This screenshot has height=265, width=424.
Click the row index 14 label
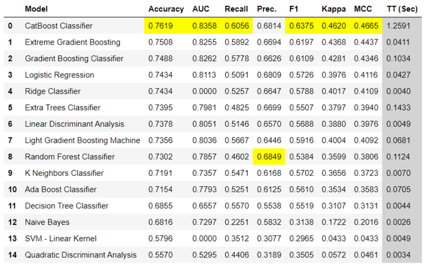point(10,255)
